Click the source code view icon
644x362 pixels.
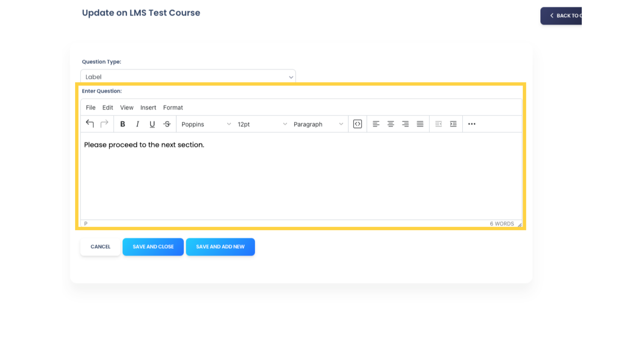coord(357,124)
